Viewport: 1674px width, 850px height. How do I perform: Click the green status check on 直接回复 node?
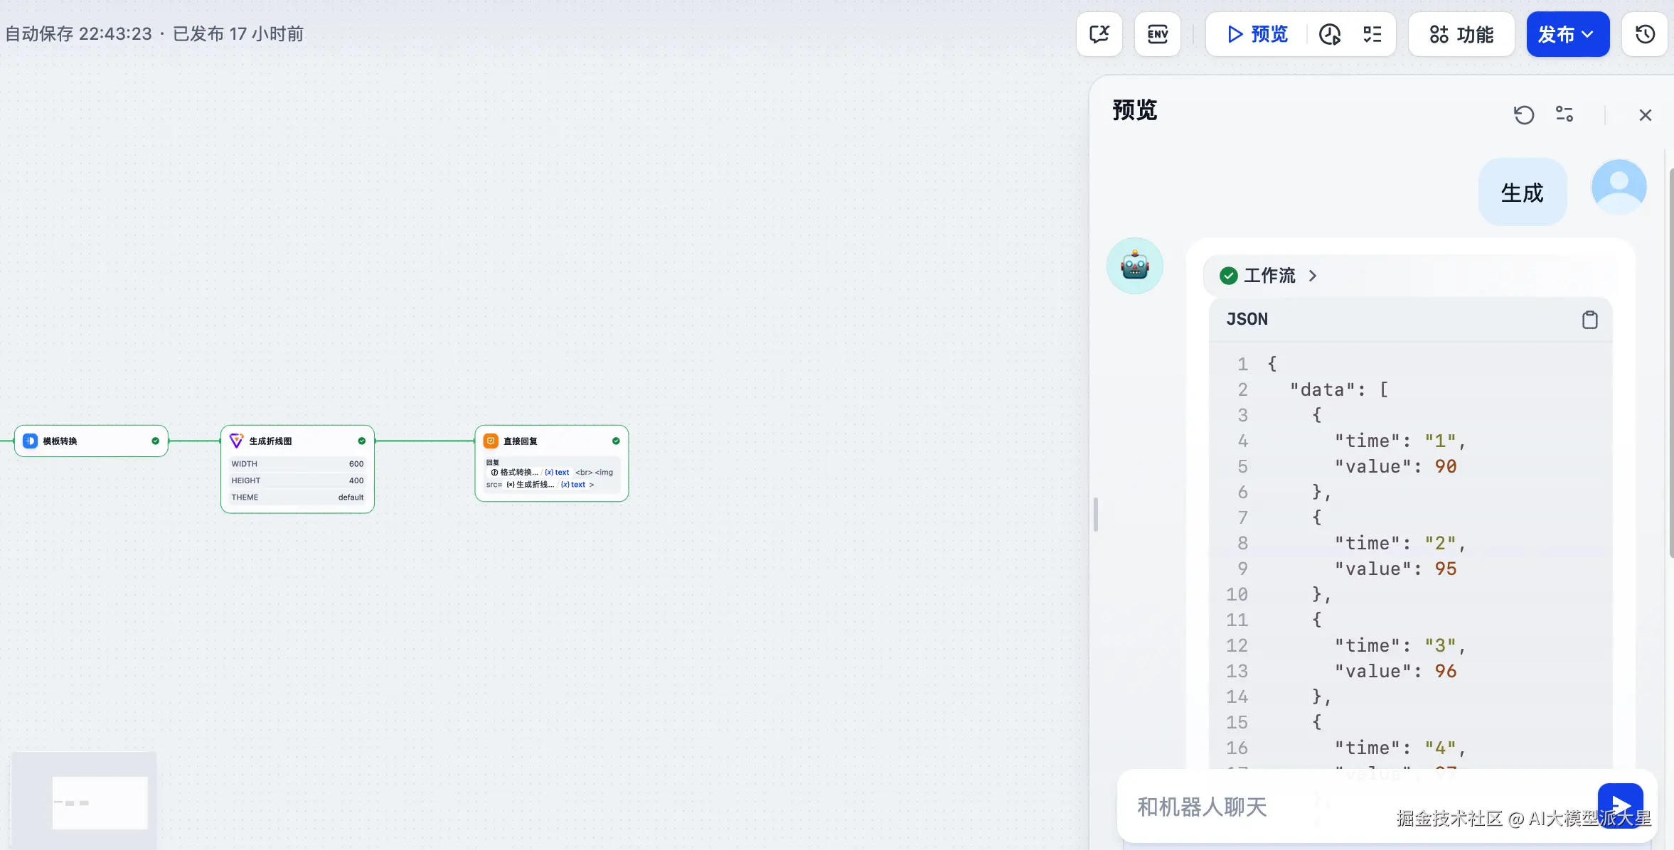tap(616, 441)
